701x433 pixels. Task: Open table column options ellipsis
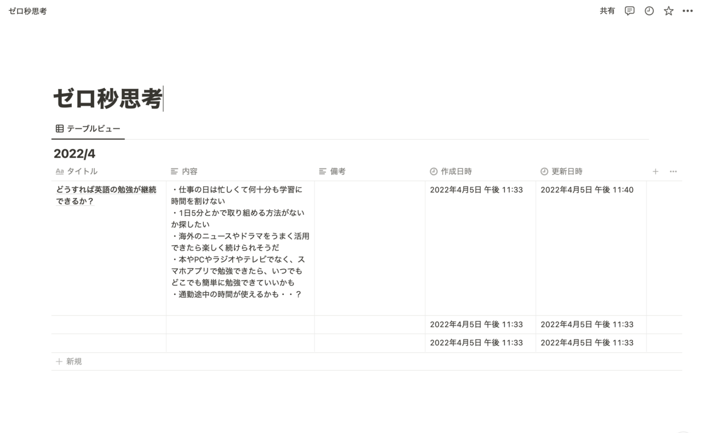[x=674, y=172]
